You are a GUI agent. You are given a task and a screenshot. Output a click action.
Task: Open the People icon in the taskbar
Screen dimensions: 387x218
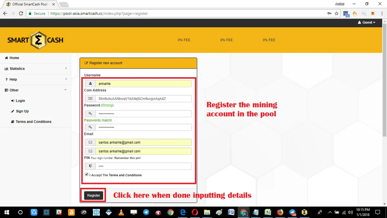coord(320,212)
